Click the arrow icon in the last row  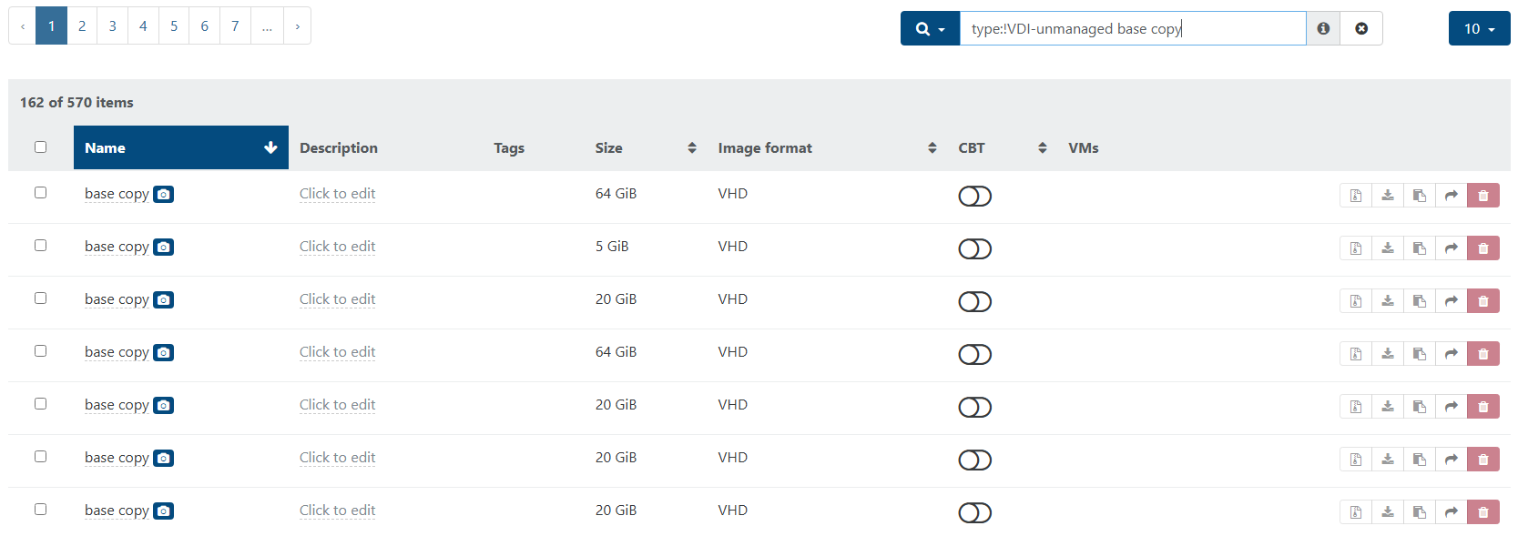[x=1452, y=512]
